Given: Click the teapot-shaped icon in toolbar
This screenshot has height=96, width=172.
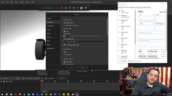Looking at the screenshot, I should (74, 8).
